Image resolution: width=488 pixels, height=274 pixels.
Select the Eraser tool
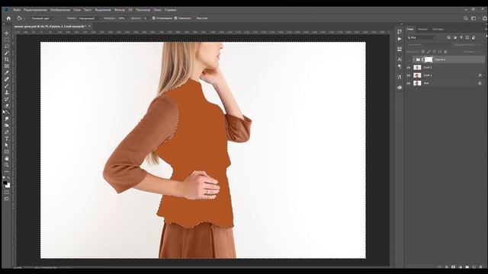[7, 106]
